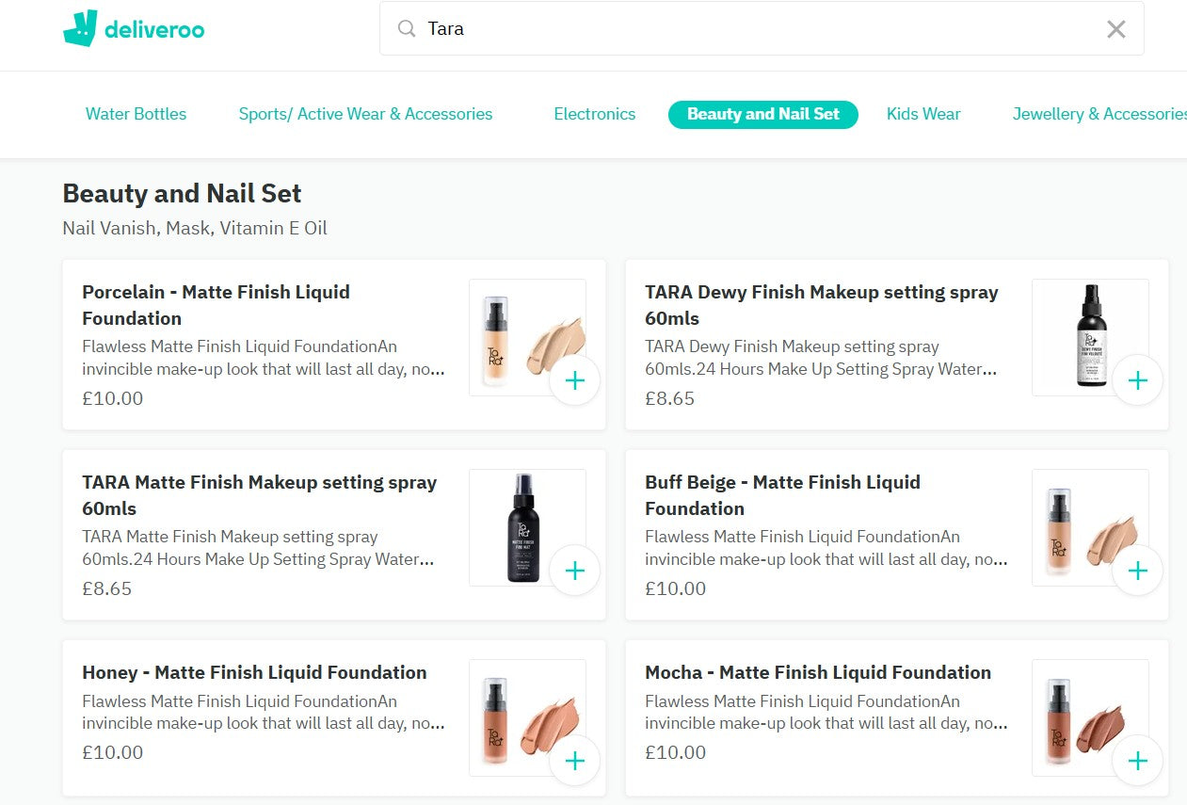Switch to Sports/ Active Wear & Accessories
Screen dimensions: 1187x805
pos(365,114)
